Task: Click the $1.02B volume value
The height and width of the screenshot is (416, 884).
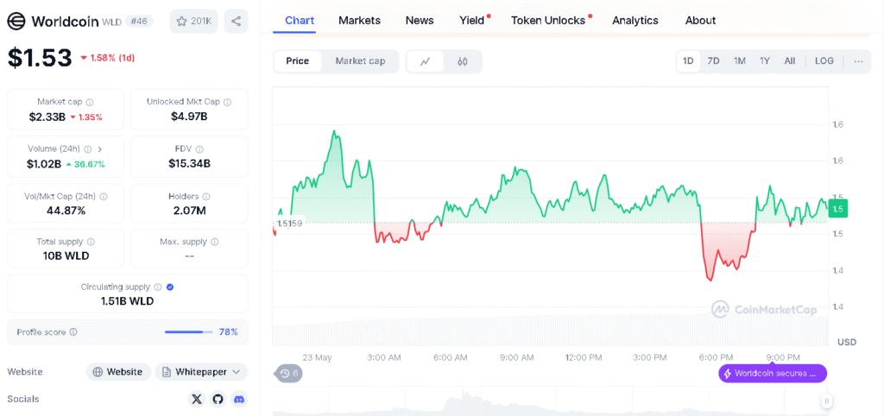Action: tap(43, 164)
